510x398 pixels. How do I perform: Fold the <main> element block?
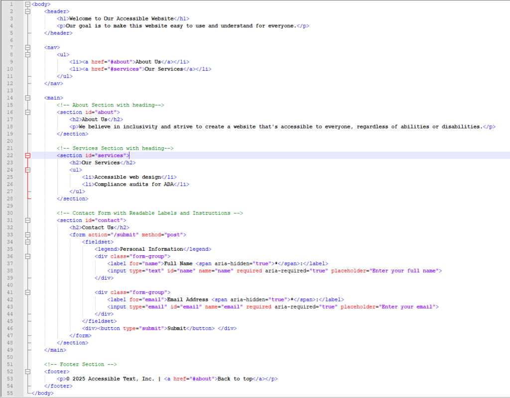click(26, 98)
